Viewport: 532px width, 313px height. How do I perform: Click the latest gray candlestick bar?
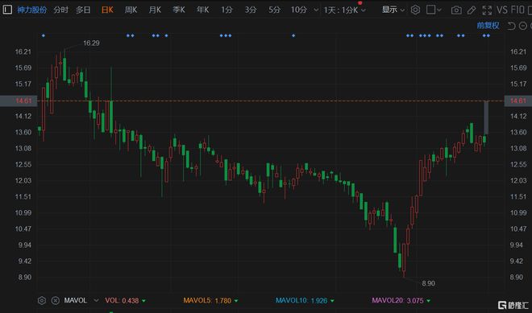486,118
